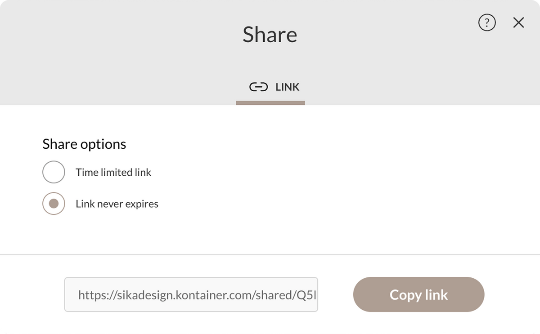Click the LINK tab label text
540x334 pixels.
(287, 87)
